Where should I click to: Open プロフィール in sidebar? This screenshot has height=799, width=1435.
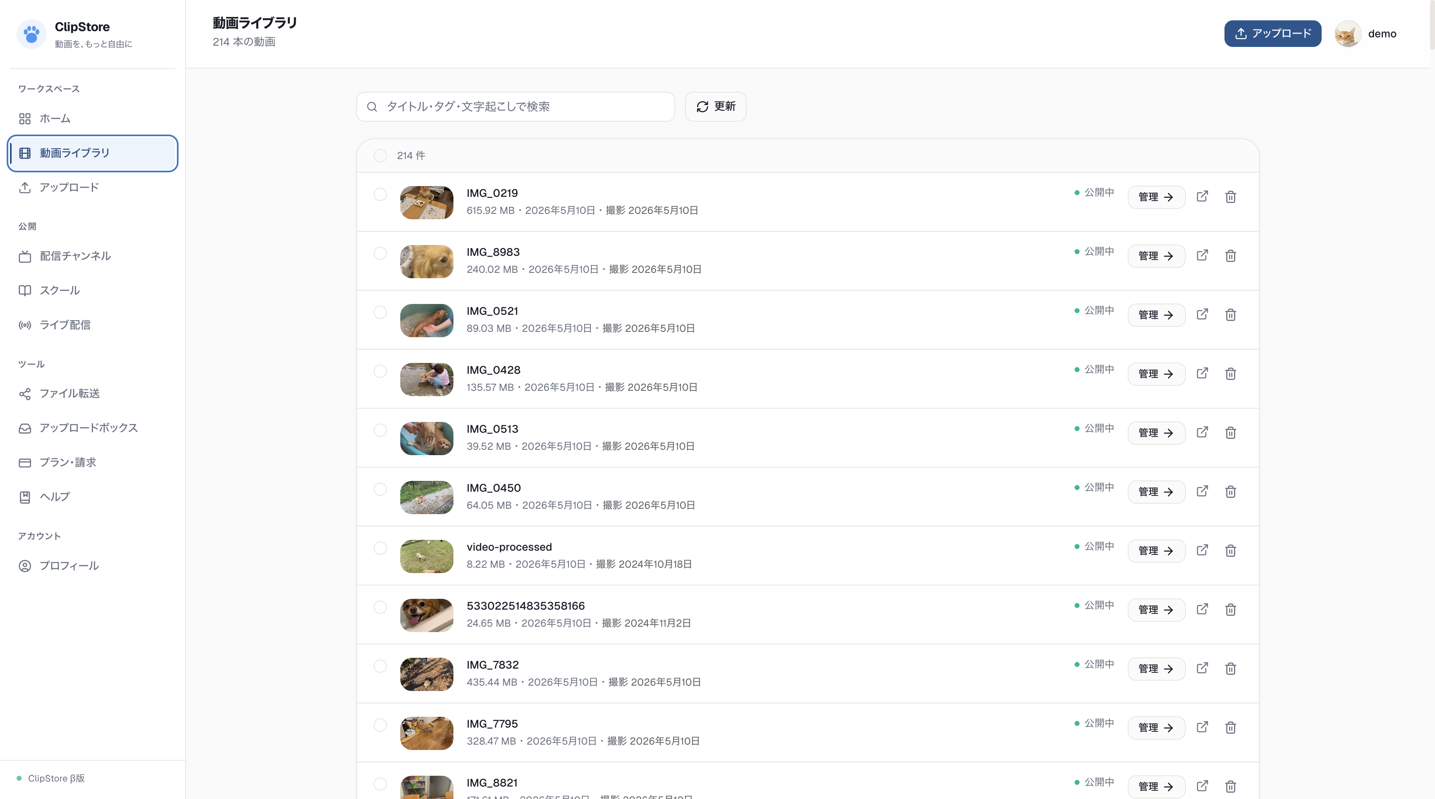(93, 566)
